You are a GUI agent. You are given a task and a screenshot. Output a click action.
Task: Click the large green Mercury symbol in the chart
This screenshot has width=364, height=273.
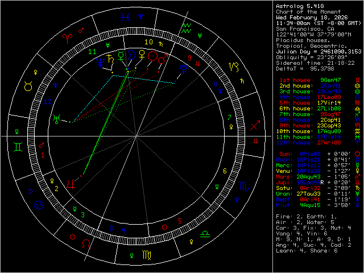pos(121,56)
